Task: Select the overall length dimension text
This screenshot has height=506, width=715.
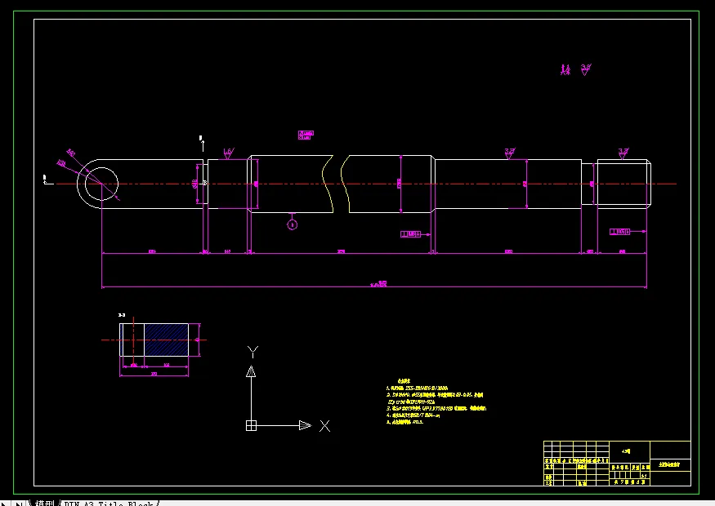Action: [379, 284]
